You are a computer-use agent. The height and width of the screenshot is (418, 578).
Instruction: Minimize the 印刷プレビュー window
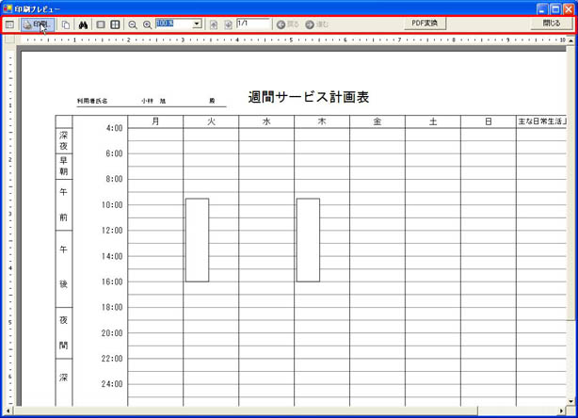(x=542, y=8)
